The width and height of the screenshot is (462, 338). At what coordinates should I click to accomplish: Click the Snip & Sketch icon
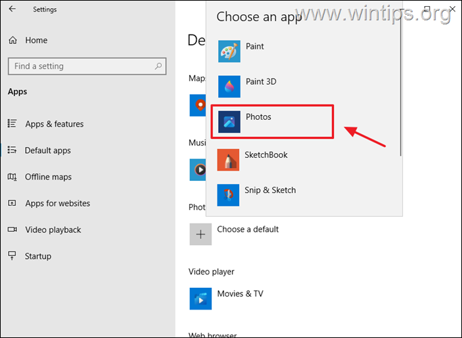pyautogui.click(x=228, y=195)
